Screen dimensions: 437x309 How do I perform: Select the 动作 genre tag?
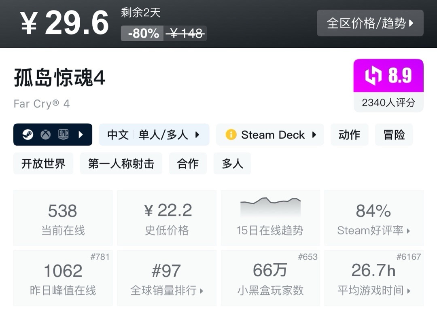349,135
